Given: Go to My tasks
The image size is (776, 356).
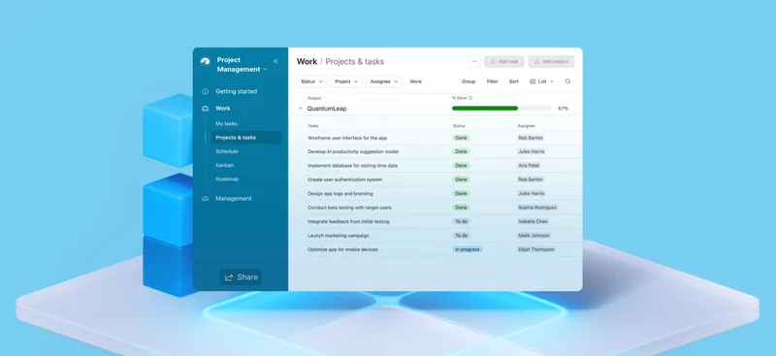Looking at the screenshot, I should [226, 124].
